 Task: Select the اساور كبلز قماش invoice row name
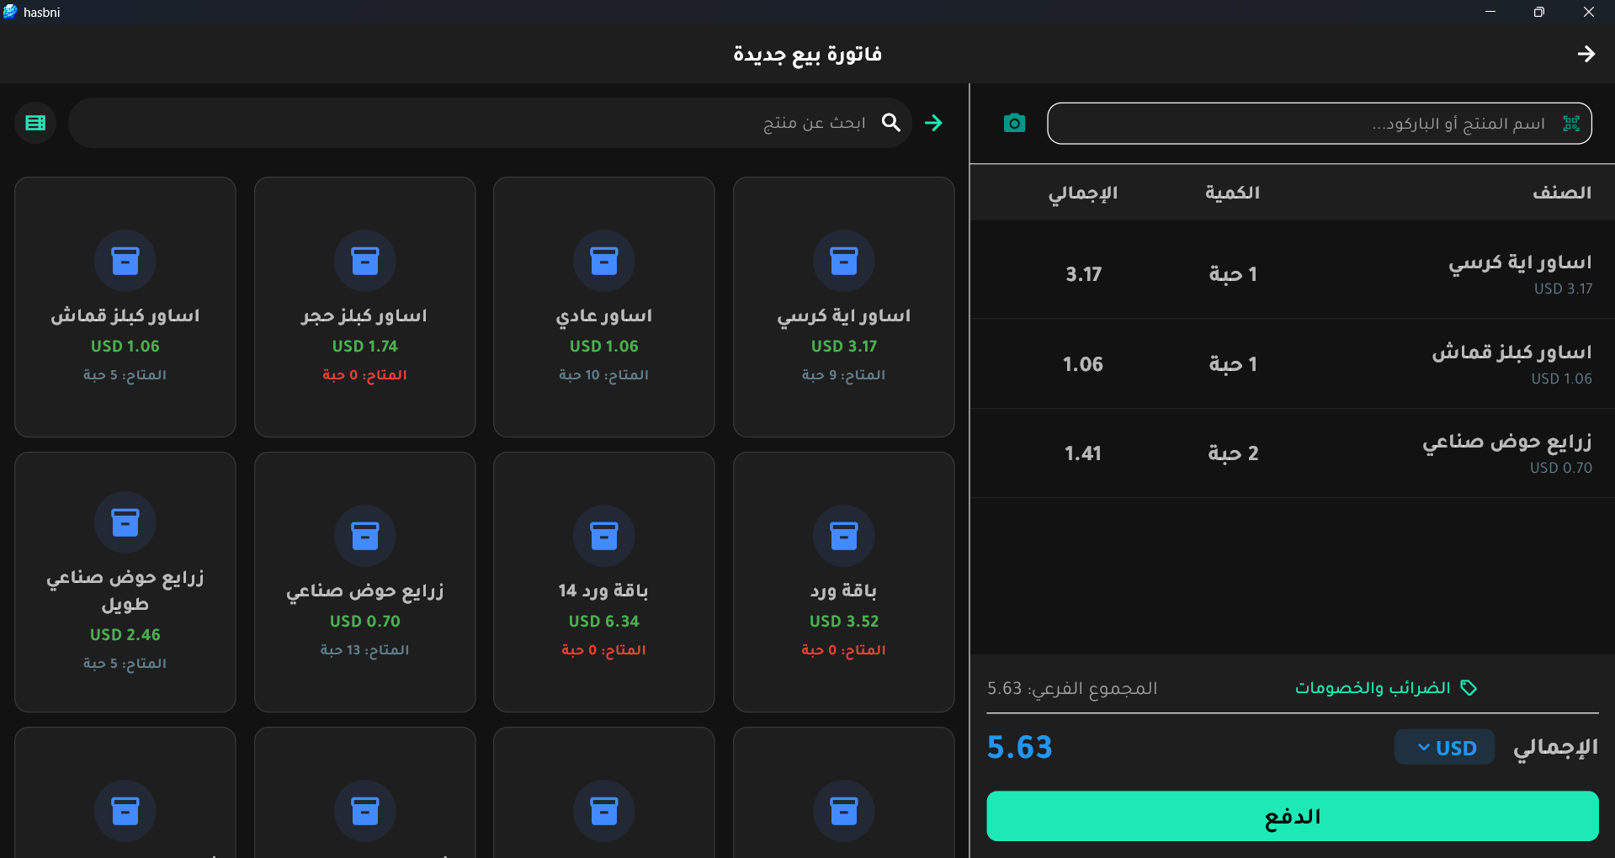tap(1512, 353)
